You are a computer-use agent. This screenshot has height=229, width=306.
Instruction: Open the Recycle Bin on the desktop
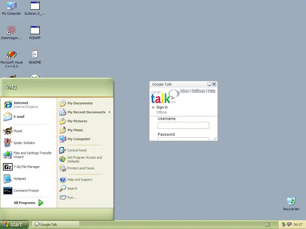291,203
